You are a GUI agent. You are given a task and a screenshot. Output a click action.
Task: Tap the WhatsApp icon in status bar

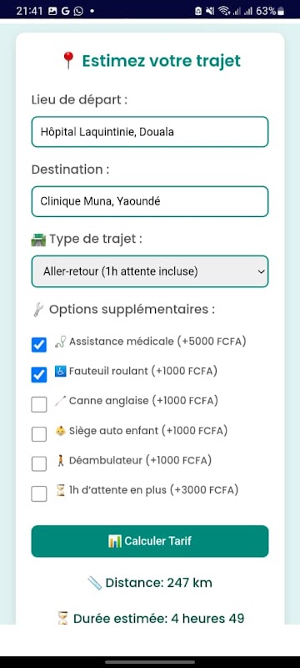point(78,12)
